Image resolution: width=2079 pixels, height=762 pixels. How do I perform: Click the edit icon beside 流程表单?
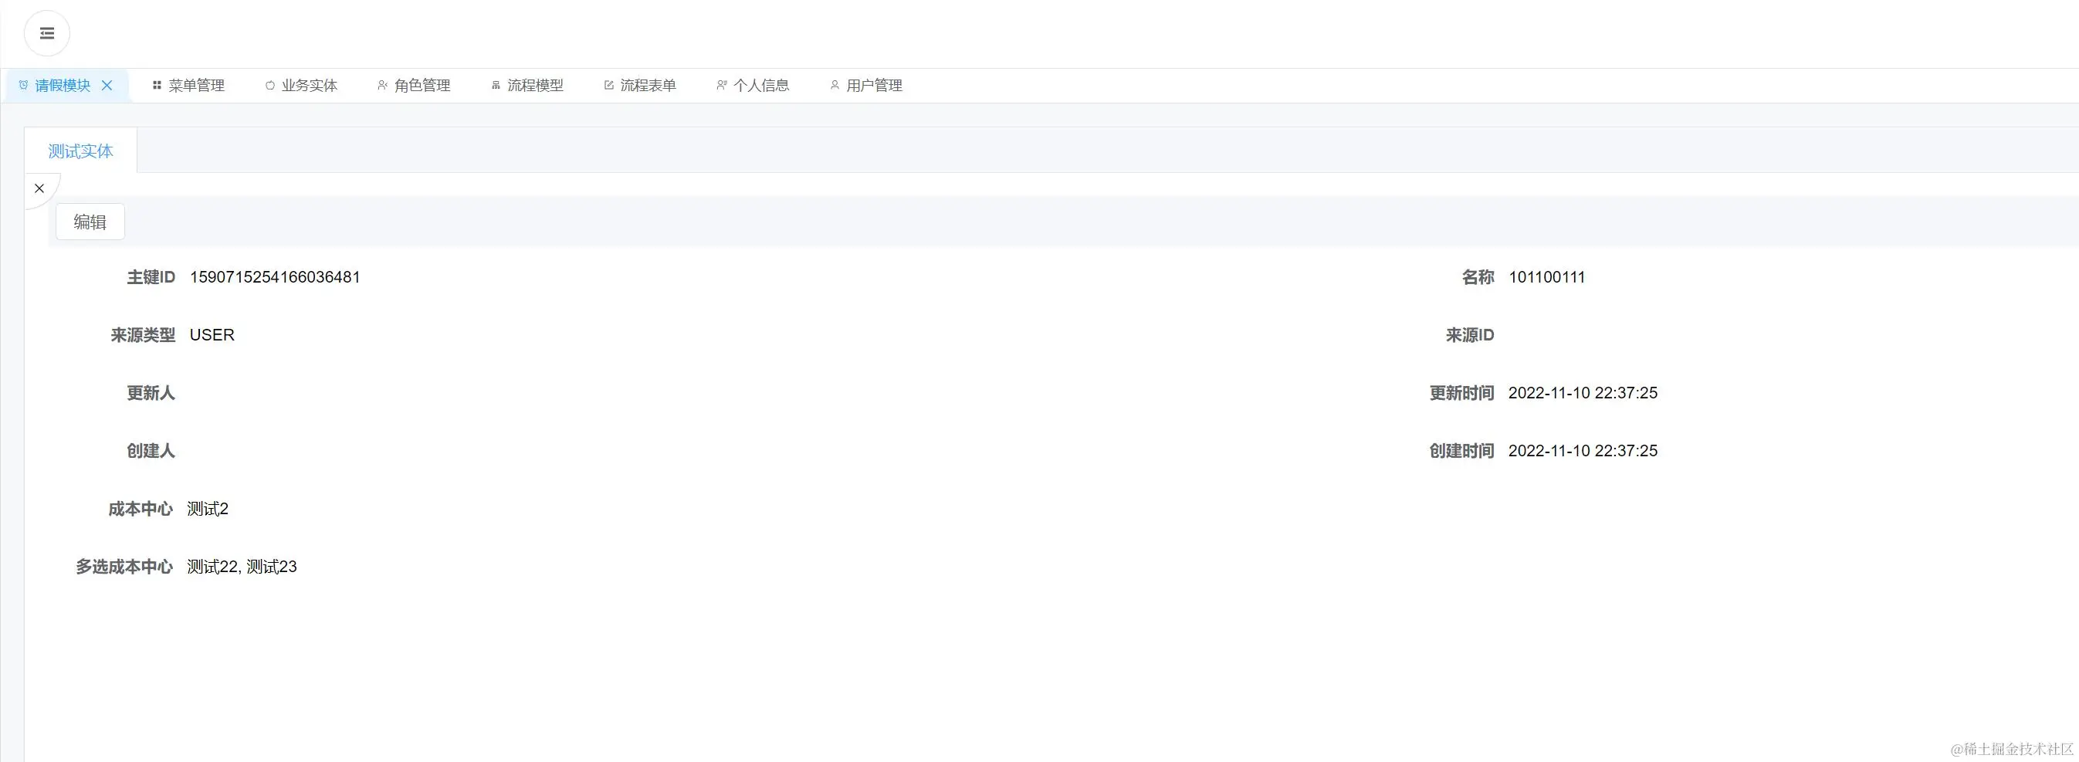click(x=608, y=85)
